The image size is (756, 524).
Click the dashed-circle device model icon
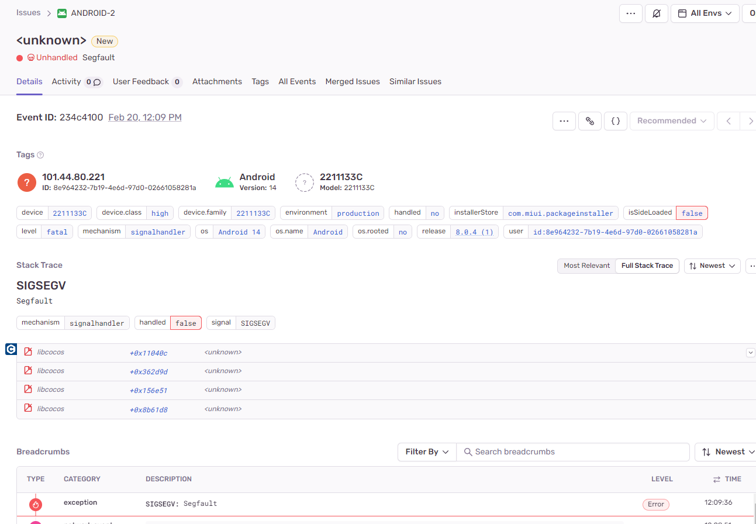[x=305, y=182]
